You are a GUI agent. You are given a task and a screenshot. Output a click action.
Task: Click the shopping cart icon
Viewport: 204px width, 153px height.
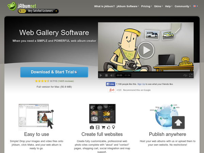103,128
